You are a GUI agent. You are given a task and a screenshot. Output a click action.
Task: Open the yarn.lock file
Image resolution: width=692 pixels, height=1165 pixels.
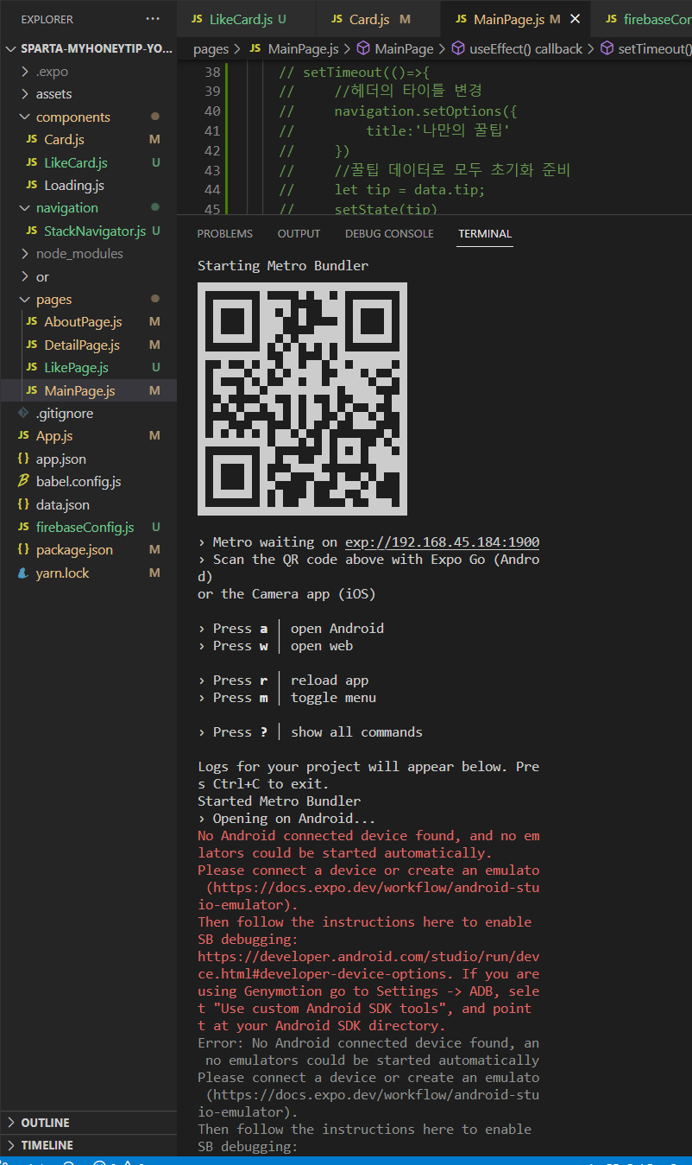click(88, 573)
